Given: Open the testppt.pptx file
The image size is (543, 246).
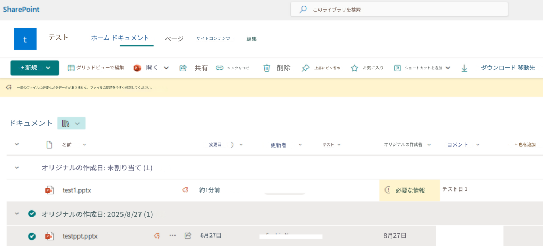Looking at the screenshot, I should pyautogui.click(x=80, y=236).
